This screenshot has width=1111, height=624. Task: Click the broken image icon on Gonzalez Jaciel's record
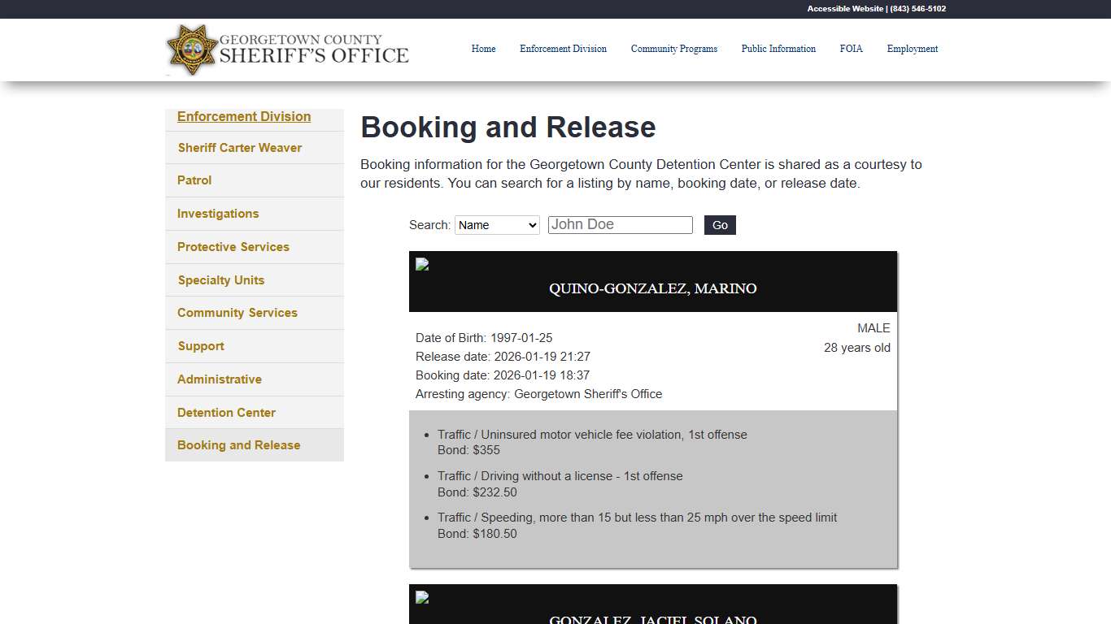(x=421, y=597)
